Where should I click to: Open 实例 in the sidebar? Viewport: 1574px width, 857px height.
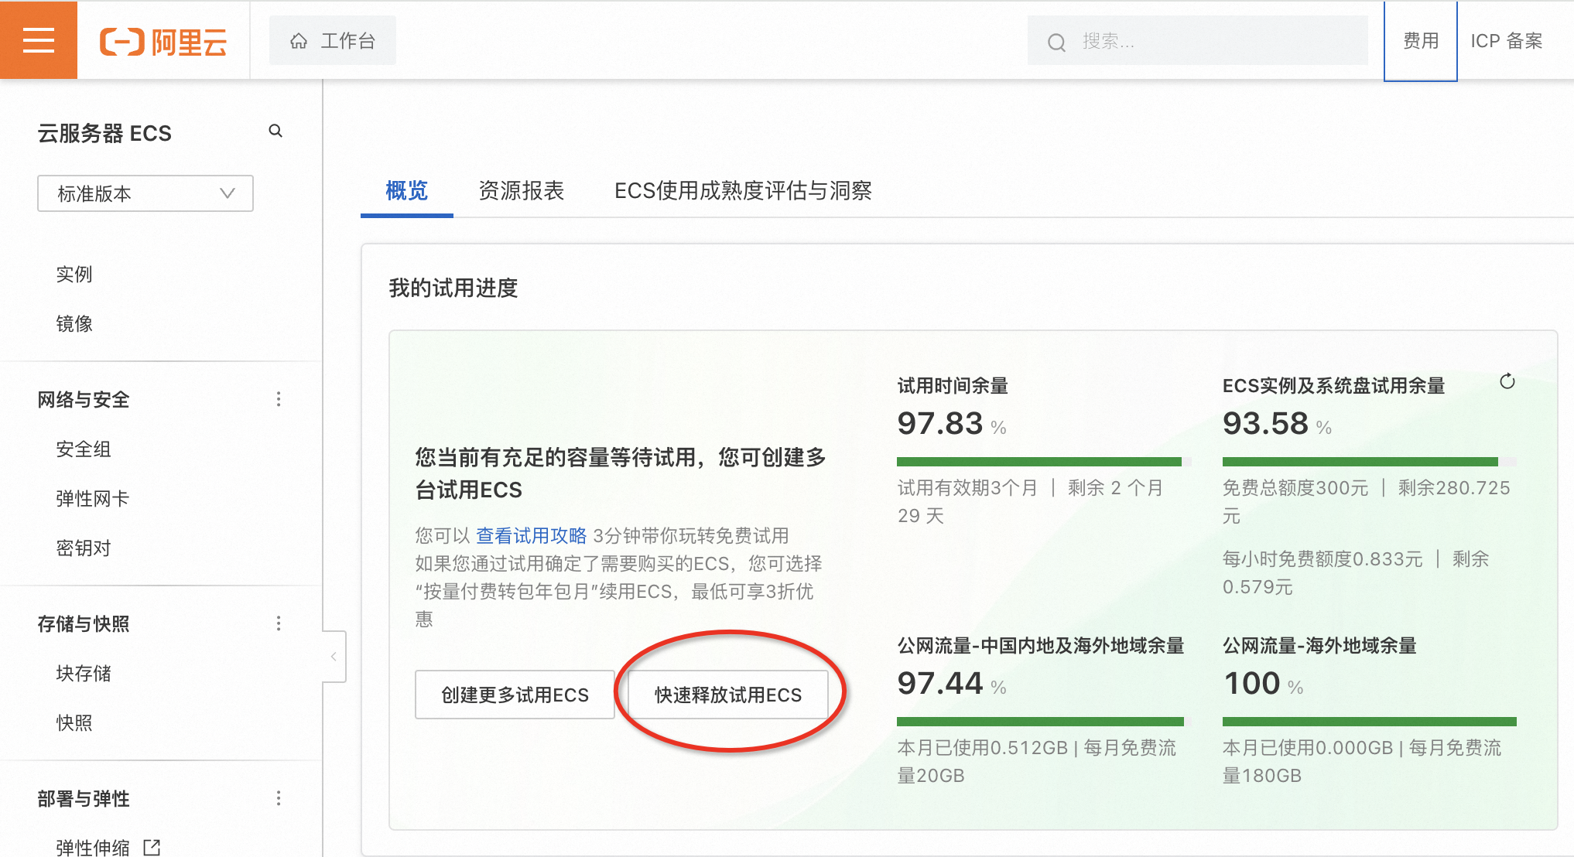74,274
